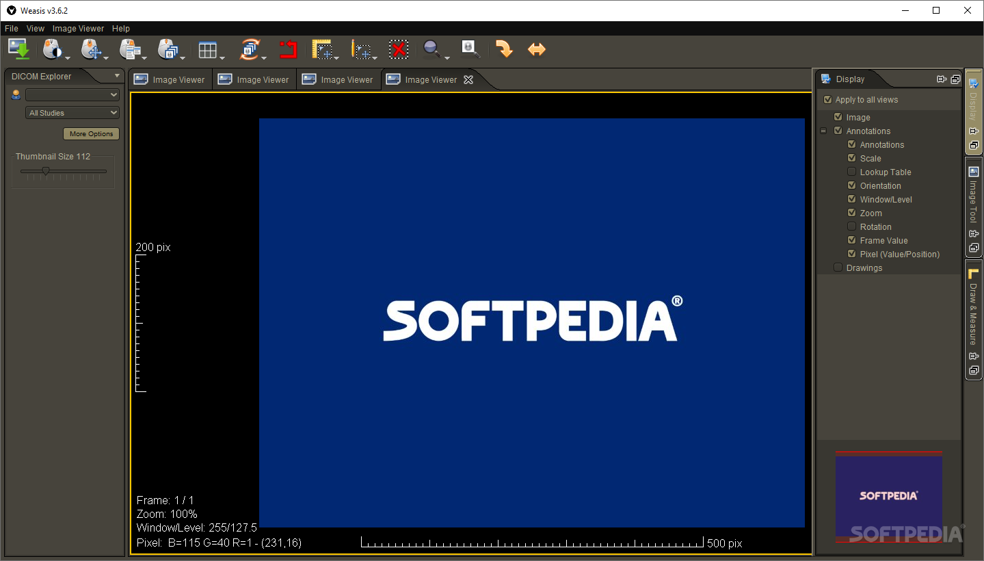Open dropdown arrow beside the measure tool
984x561 pixels.
point(337,57)
